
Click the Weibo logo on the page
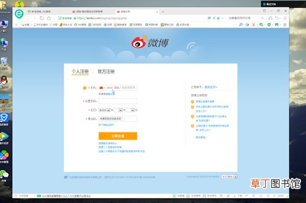pyautogui.click(x=150, y=42)
